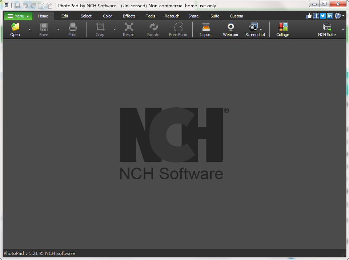Screen dimensions: 349x260
Task: Switch to the Color tab
Action: pyautogui.click(x=108, y=16)
